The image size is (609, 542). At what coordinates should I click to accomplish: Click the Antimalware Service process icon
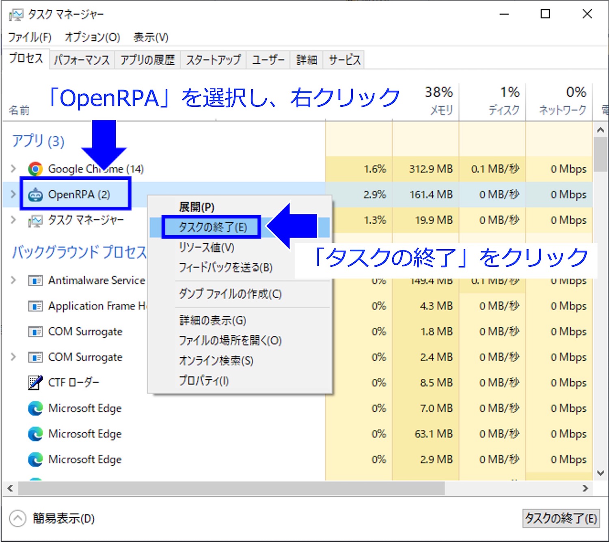click(35, 281)
